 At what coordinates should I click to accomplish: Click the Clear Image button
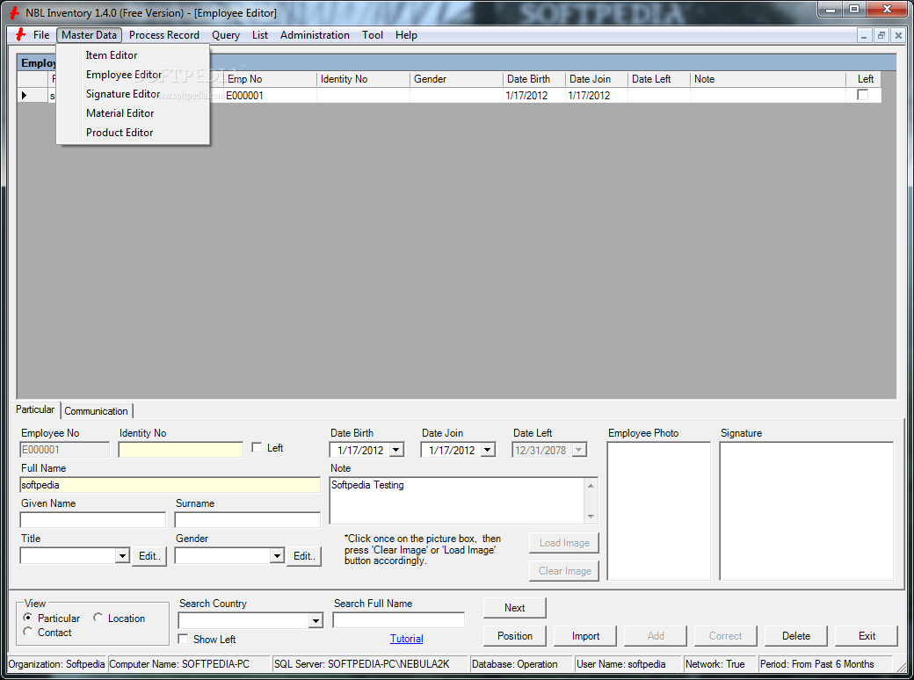pyautogui.click(x=564, y=571)
